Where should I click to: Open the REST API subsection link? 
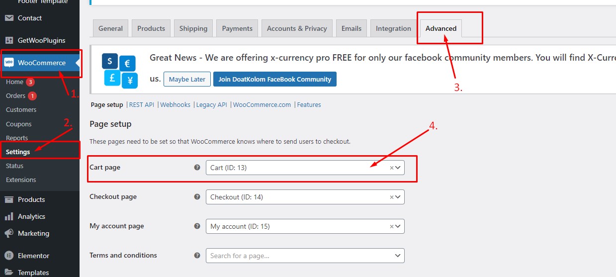click(x=142, y=105)
